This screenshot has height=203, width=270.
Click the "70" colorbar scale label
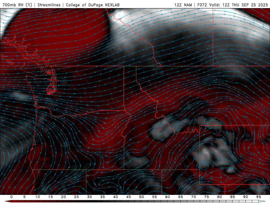pos(193,197)
